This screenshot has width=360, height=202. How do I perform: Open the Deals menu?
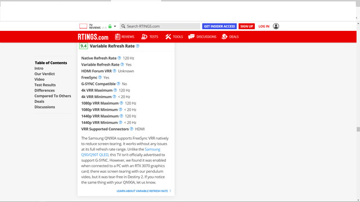point(230,36)
